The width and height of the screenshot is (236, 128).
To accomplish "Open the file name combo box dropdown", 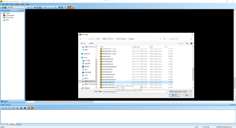I will [166, 92].
